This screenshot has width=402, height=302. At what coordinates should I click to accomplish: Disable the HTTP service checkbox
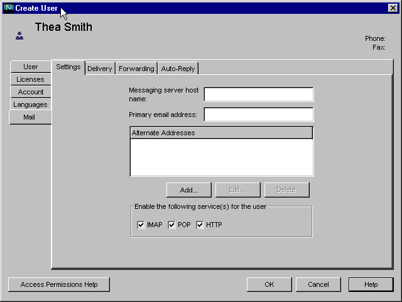[200, 225]
